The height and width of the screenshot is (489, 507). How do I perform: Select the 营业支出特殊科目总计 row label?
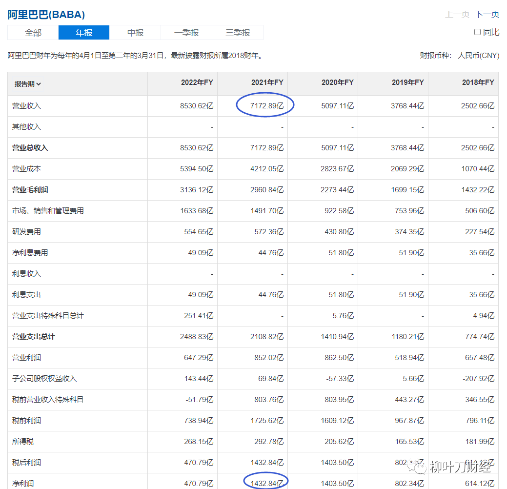pyautogui.click(x=48, y=316)
